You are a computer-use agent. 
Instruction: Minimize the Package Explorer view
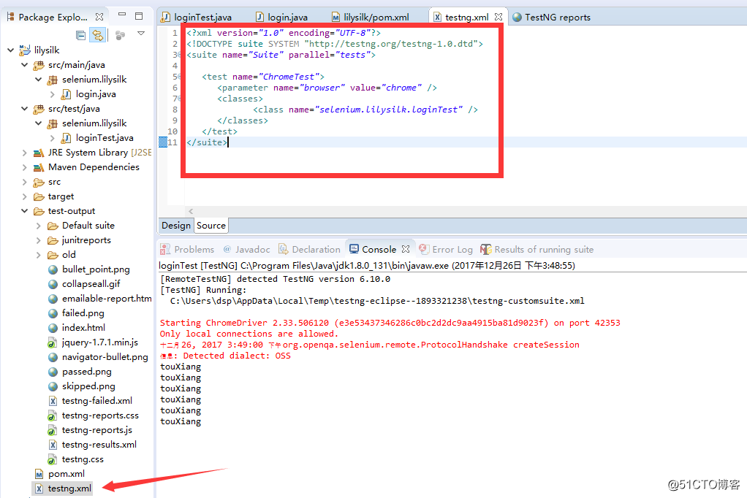click(122, 15)
